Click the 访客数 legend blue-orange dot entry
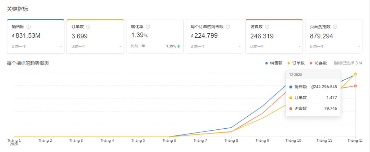The image size is (370, 152). [318, 63]
